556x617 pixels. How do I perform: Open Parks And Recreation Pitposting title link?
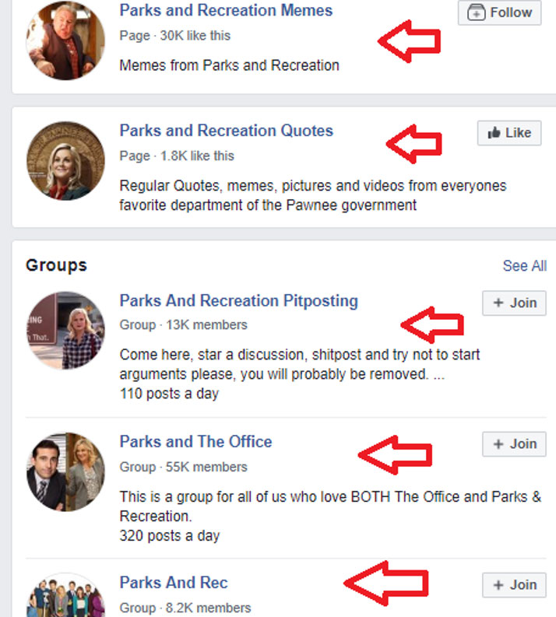[x=238, y=301]
